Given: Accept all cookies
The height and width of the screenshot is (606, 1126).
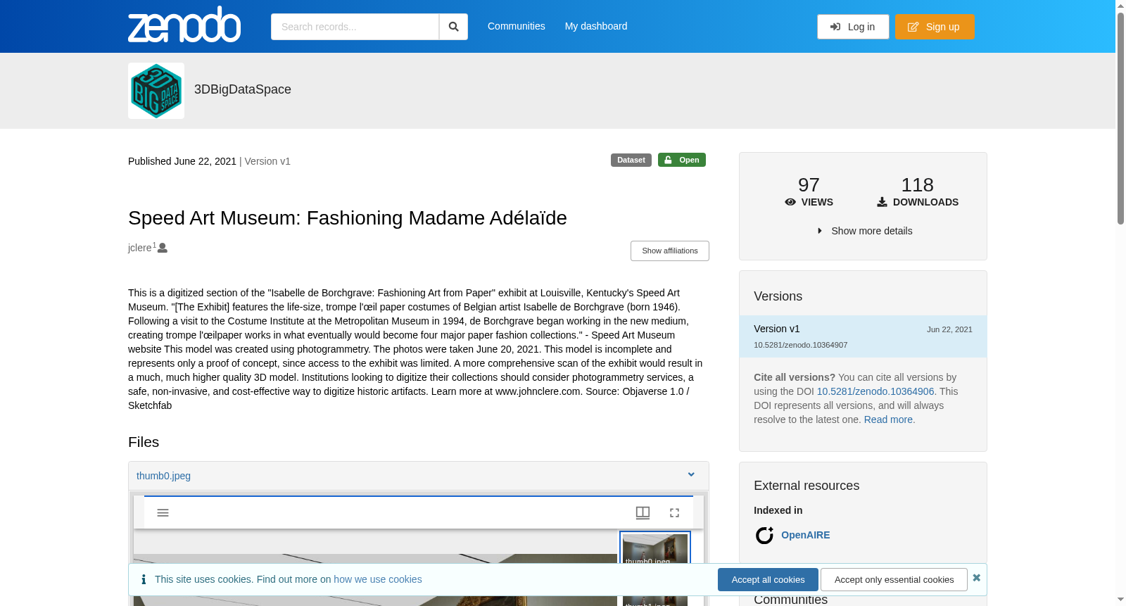Looking at the screenshot, I should pos(768,579).
